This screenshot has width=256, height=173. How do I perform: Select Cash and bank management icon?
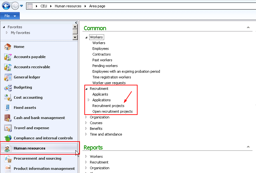(8, 118)
